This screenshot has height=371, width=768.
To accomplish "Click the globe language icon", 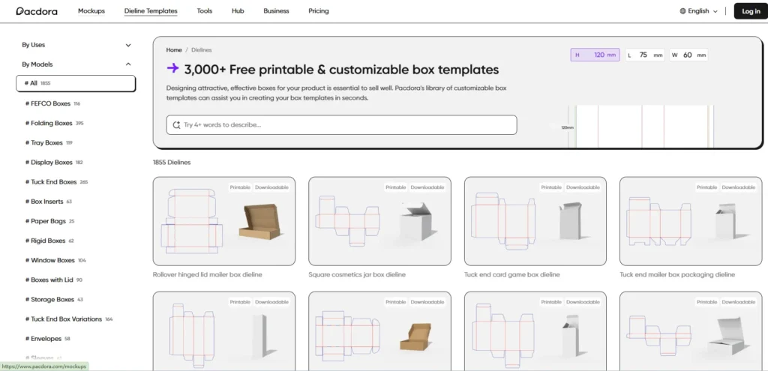I will pyautogui.click(x=682, y=10).
